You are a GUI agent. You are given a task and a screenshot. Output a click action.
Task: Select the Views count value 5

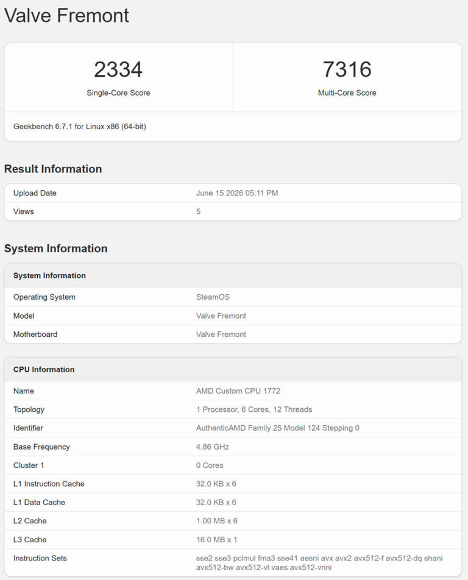[198, 211]
